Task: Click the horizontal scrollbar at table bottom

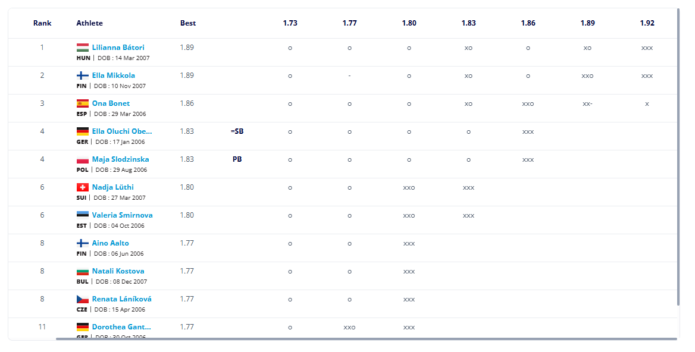Action: [367, 339]
